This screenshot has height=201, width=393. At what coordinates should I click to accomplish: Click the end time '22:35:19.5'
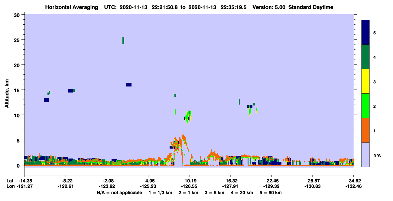(233, 7)
